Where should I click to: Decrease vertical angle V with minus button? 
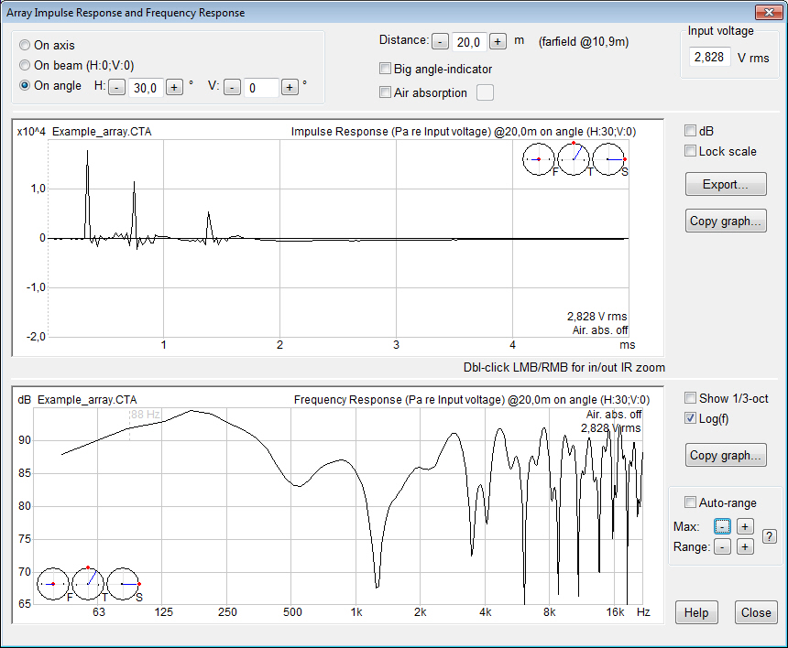(232, 87)
